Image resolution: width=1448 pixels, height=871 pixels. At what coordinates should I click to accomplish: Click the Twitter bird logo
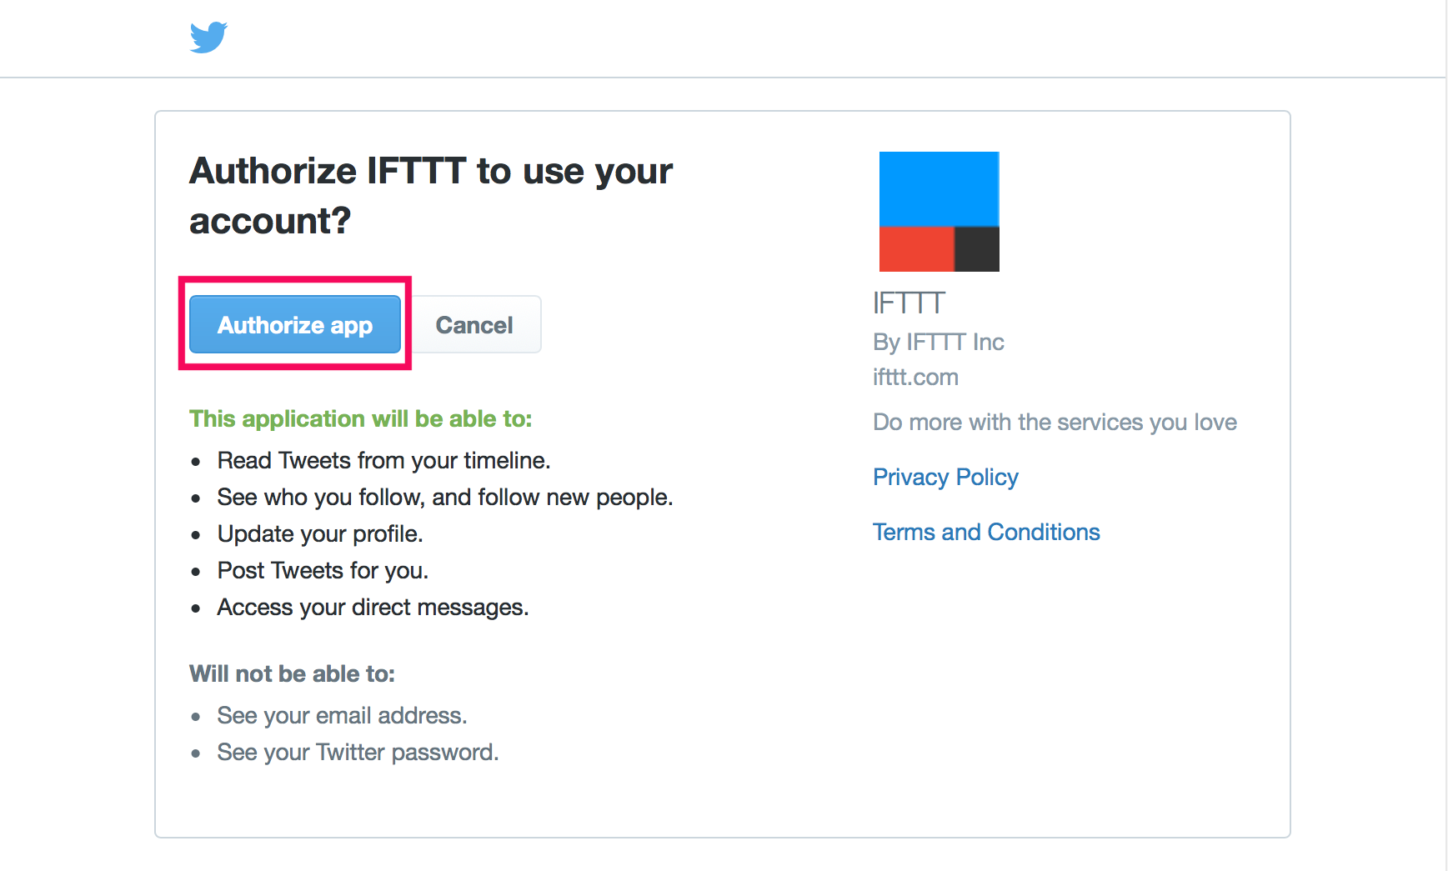click(x=208, y=38)
